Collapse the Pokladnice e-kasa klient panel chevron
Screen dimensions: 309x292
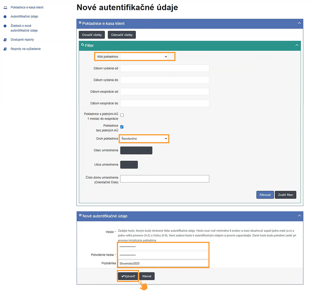299,23
